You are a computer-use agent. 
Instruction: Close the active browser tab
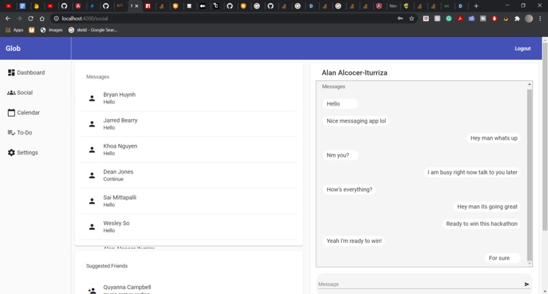pos(137,6)
